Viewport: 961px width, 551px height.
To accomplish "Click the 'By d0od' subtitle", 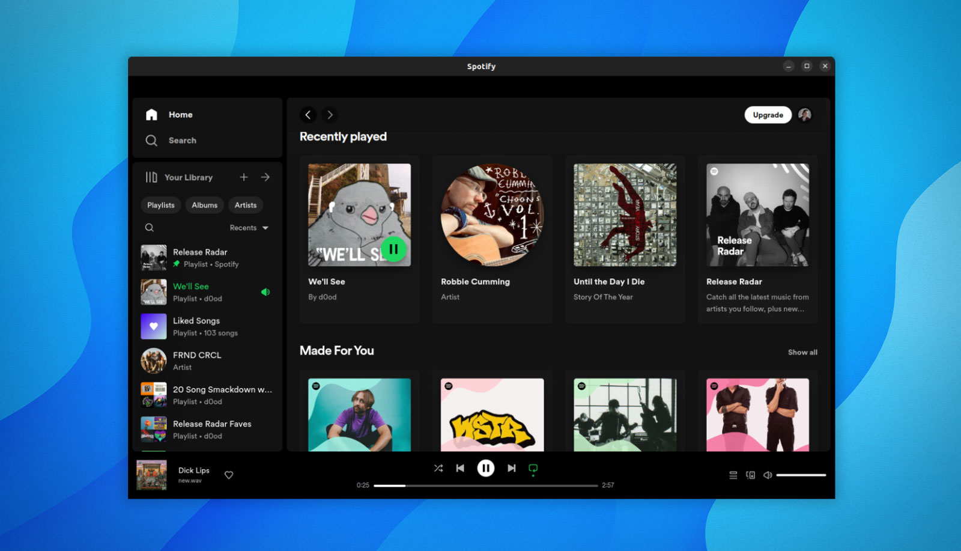I will tap(323, 297).
